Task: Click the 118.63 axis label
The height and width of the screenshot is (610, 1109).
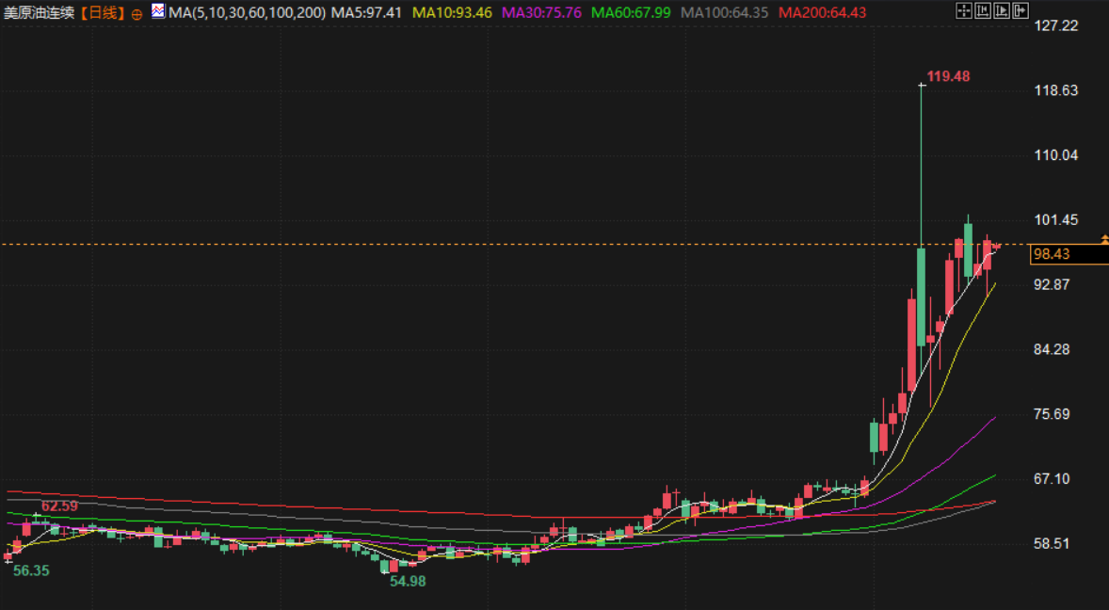Action: (x=1056, y=90)
